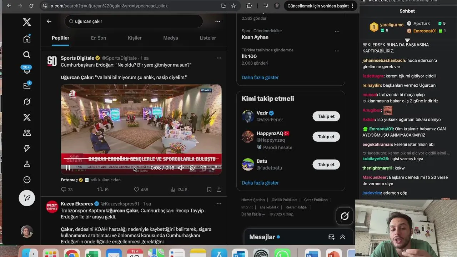Open Kaan Ayhan trend options menu

click(337, 31)
